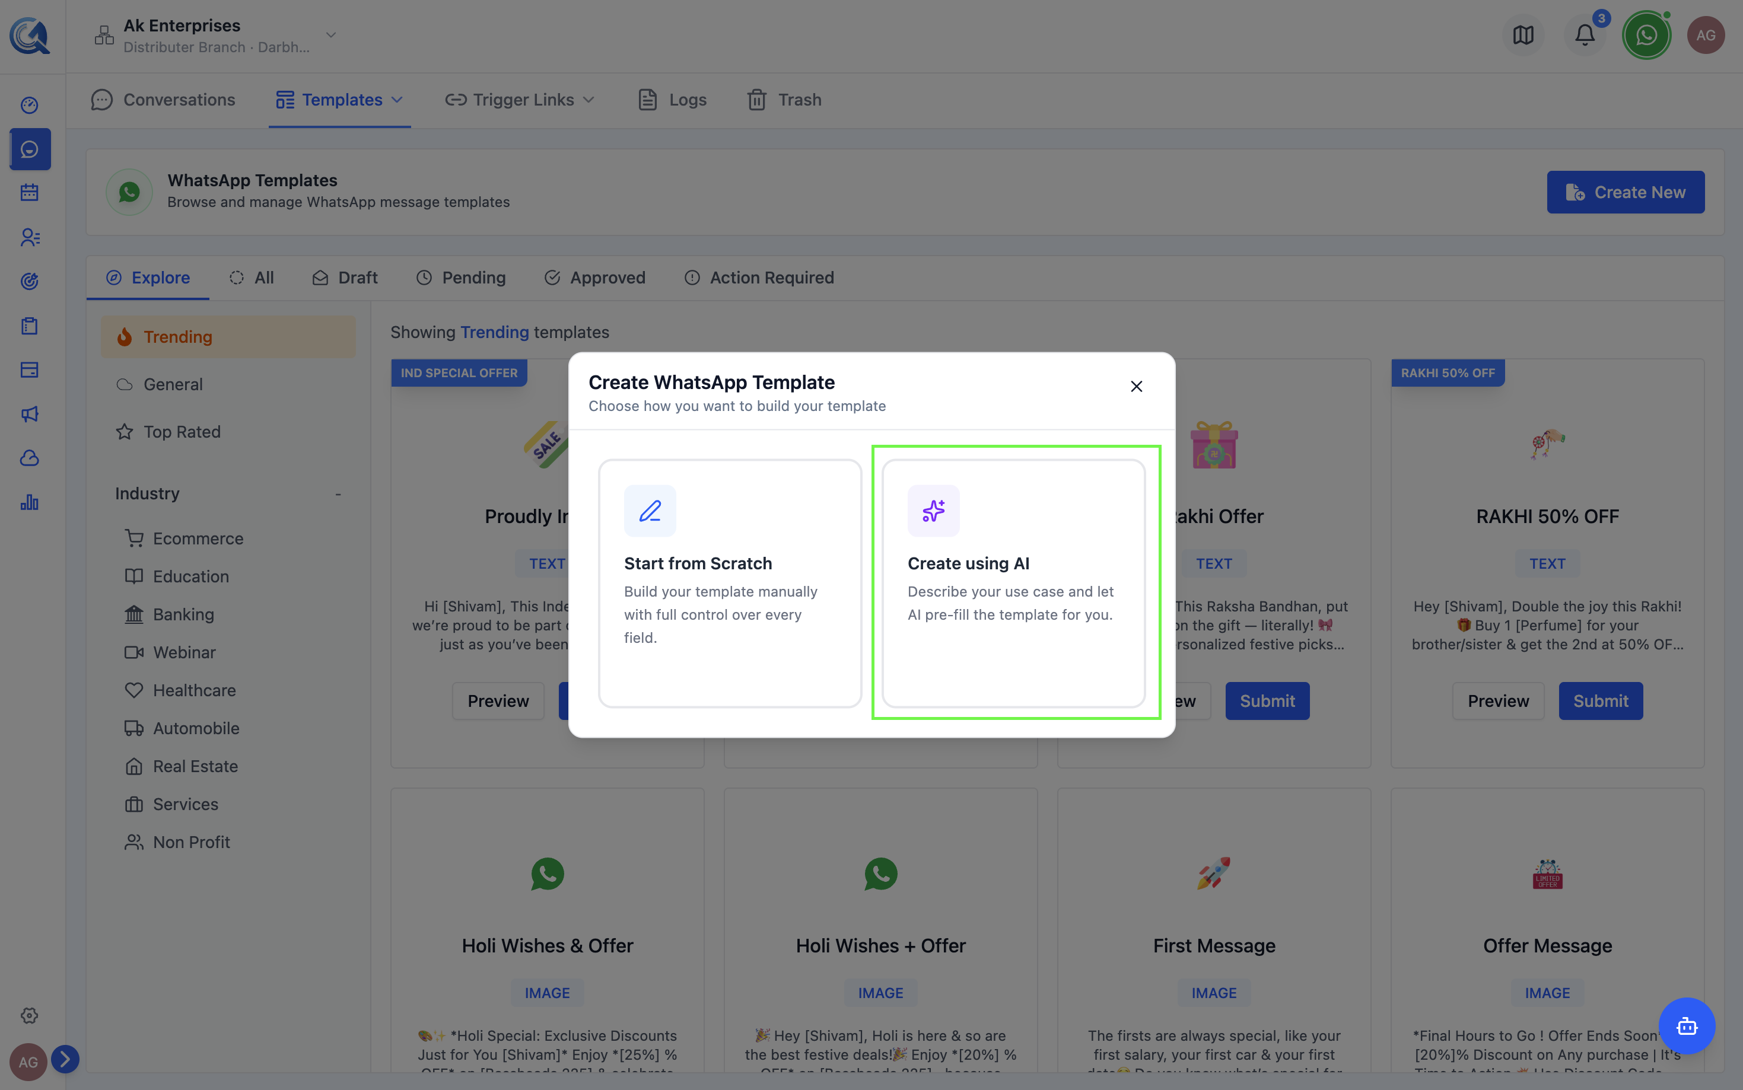
Task: Select the All templates tab
Action: tap(252, 278)
